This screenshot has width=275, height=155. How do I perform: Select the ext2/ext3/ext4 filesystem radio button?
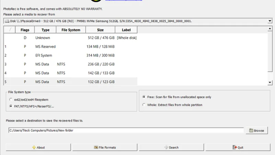click(x=11, y=100)
